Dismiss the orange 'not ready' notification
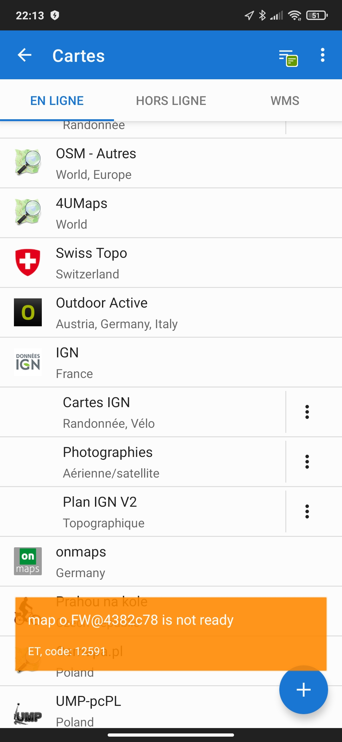342x742 pixels. tap(171, 634)
